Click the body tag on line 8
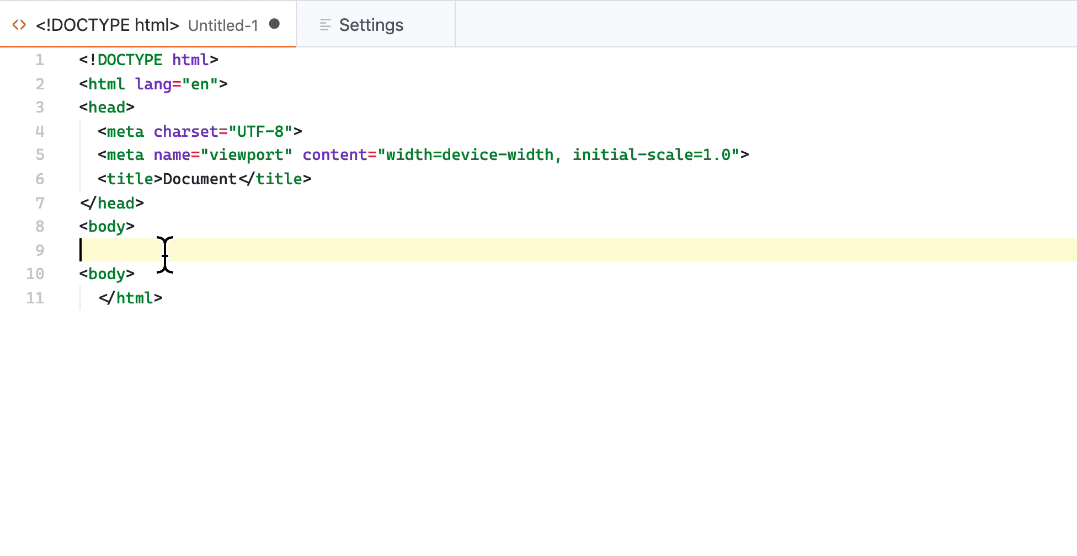Image resolution: width=1077 pixels, height=556 pixels. (106, 226)
